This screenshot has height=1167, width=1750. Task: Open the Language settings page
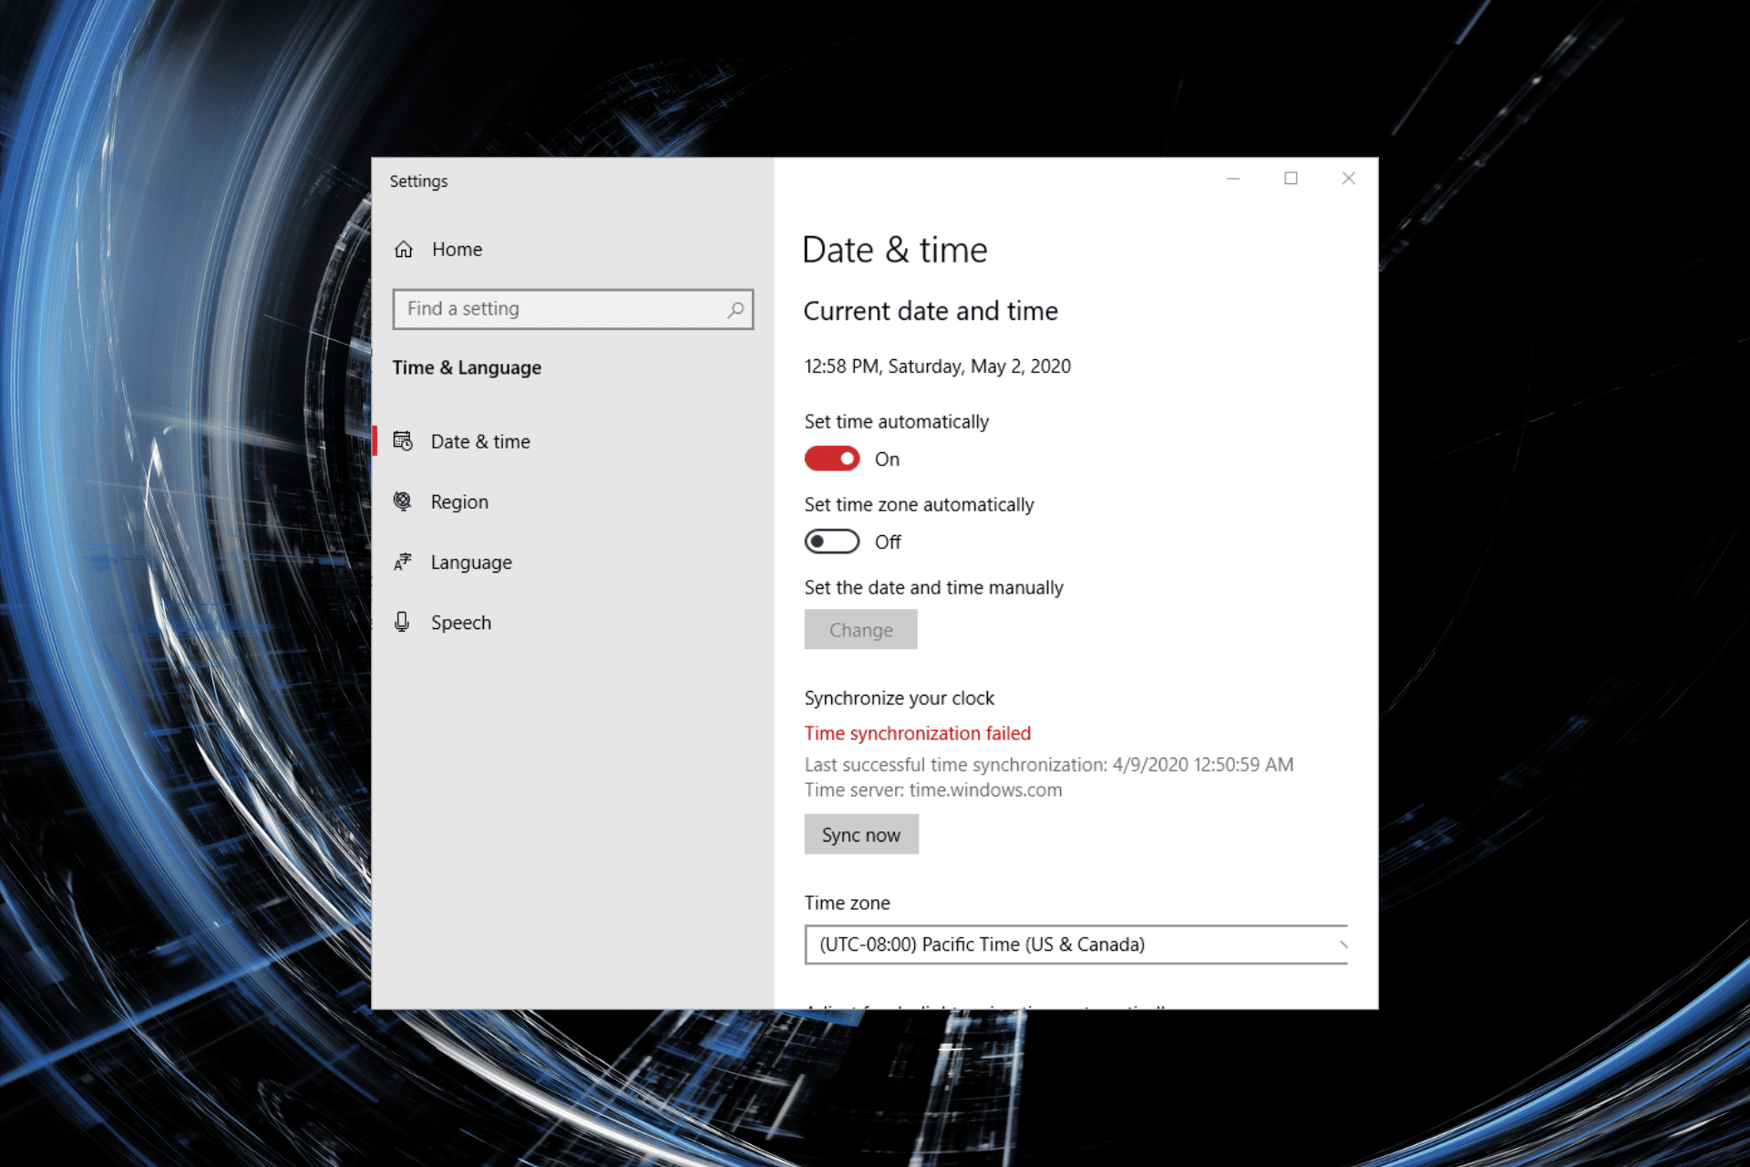pyautogui.click(x=471, y=563)
